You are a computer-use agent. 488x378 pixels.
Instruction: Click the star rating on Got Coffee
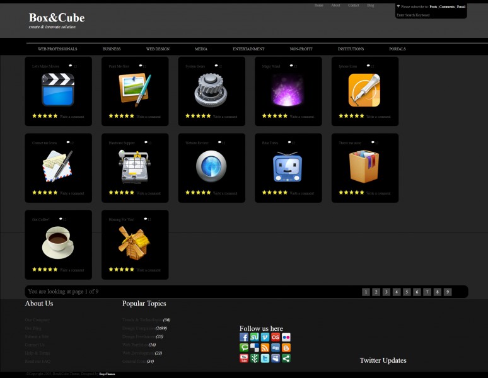click(45, 269)
